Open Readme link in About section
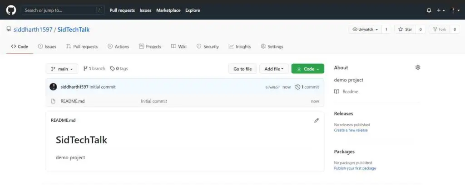 (350, 92)
